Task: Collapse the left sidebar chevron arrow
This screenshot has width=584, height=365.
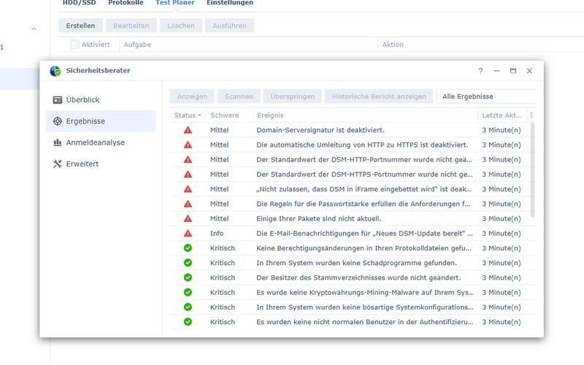Action: click(34, 29)
